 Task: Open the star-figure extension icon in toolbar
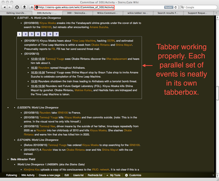(x=24, y=7)
